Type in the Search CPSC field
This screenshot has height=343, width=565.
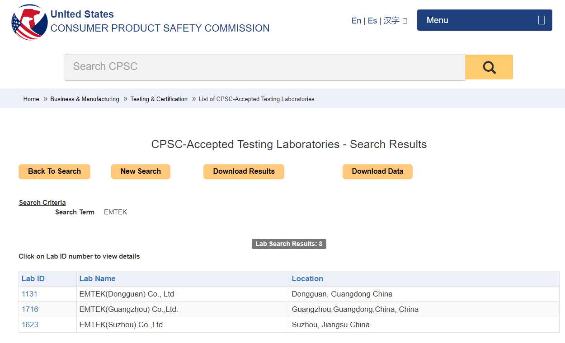coord(264,67)
